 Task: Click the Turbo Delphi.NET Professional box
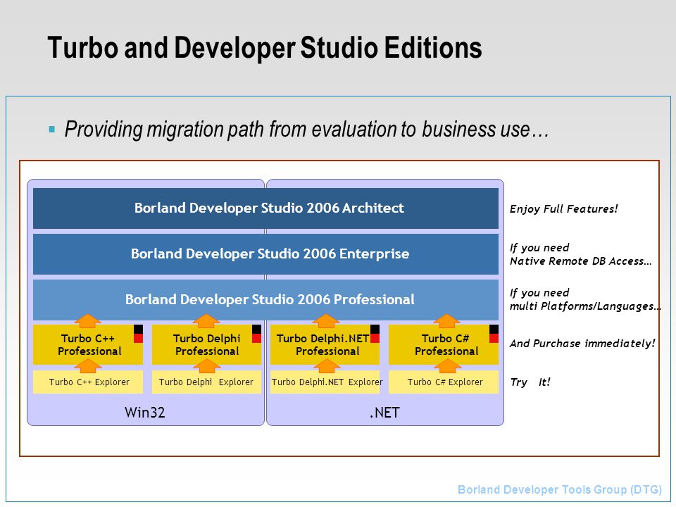point(325,345)
